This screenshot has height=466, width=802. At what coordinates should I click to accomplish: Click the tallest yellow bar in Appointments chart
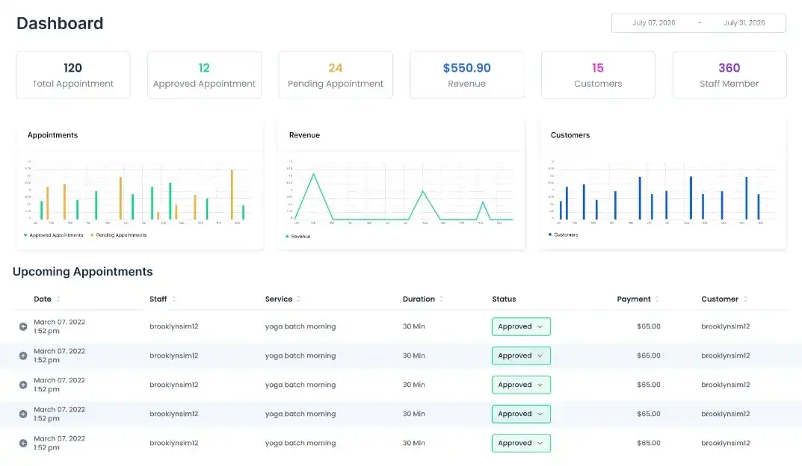click(x=232, y=194)
